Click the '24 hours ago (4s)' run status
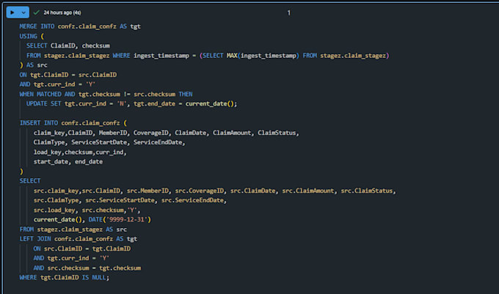The image size is (499, 294). [62, 12]
